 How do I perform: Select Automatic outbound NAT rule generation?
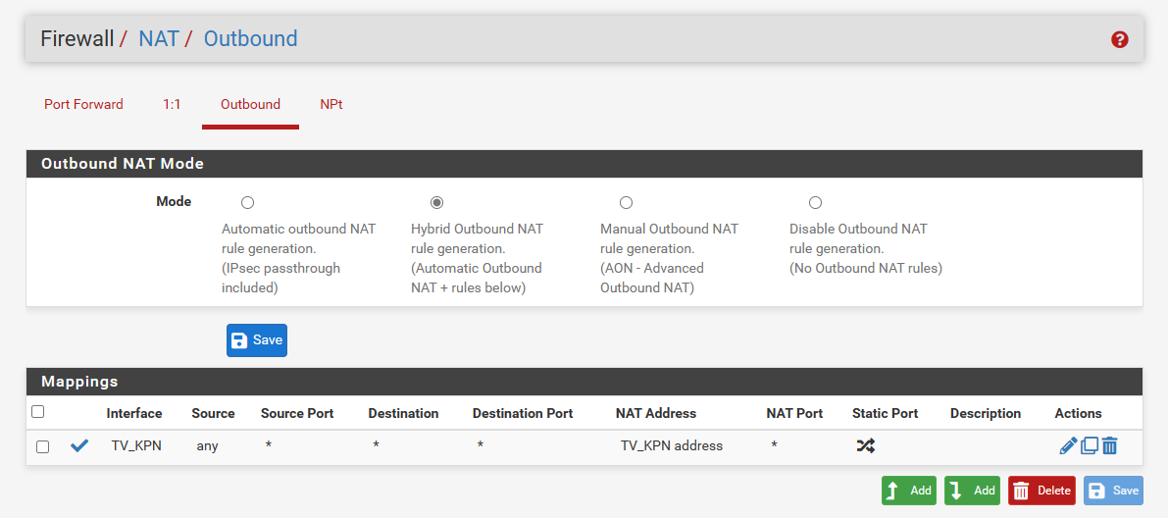[247, 203]
